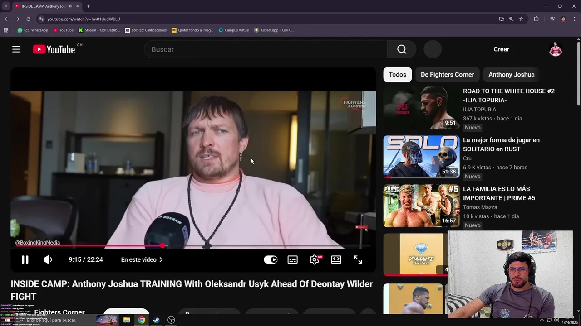The width and height of the screenshot is (581, 326).
Task: Click the Buscar search field
Action: point(266,49)
